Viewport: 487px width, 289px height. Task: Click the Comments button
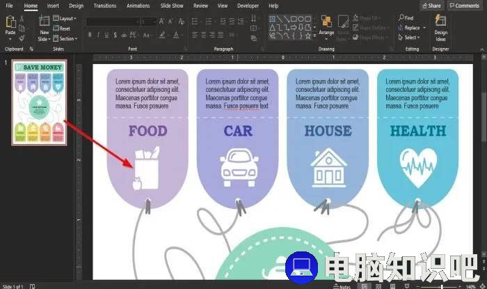[464, 6]
